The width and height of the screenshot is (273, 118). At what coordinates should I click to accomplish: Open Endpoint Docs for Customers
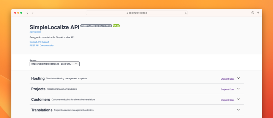click(227, 100)
